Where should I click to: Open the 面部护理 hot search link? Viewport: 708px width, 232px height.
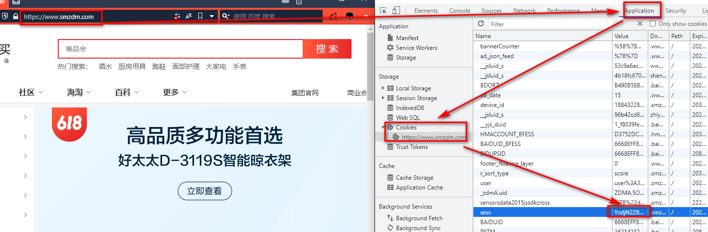point(186,66)
